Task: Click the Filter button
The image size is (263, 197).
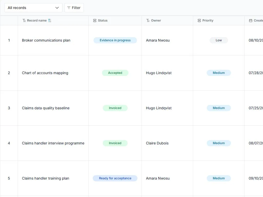Action: 74,8
